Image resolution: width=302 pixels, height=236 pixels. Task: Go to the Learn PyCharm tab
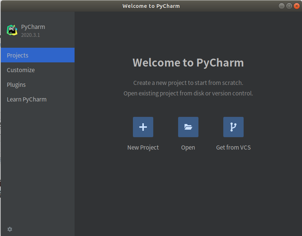point(38,99)
